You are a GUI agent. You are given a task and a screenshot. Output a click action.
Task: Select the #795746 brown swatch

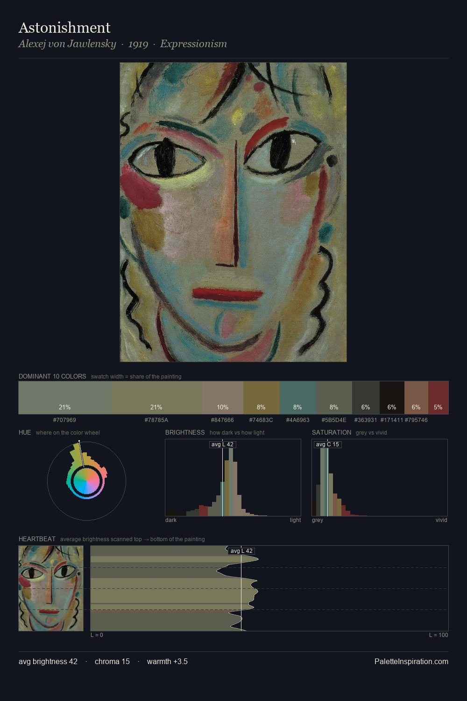416,398
